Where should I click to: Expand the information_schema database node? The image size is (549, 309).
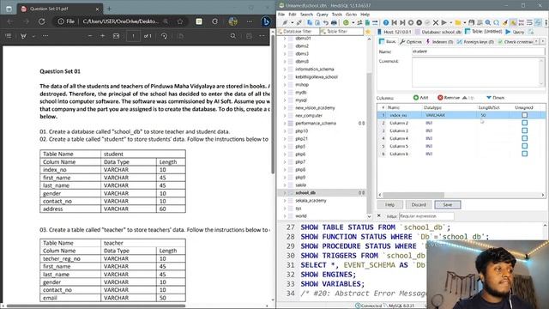pyautogui.click(x=285, y=69)
